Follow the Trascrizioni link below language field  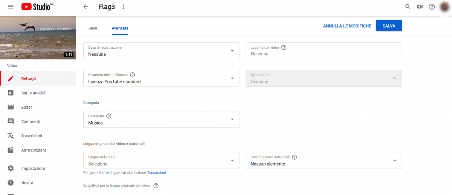pos(156,172)
